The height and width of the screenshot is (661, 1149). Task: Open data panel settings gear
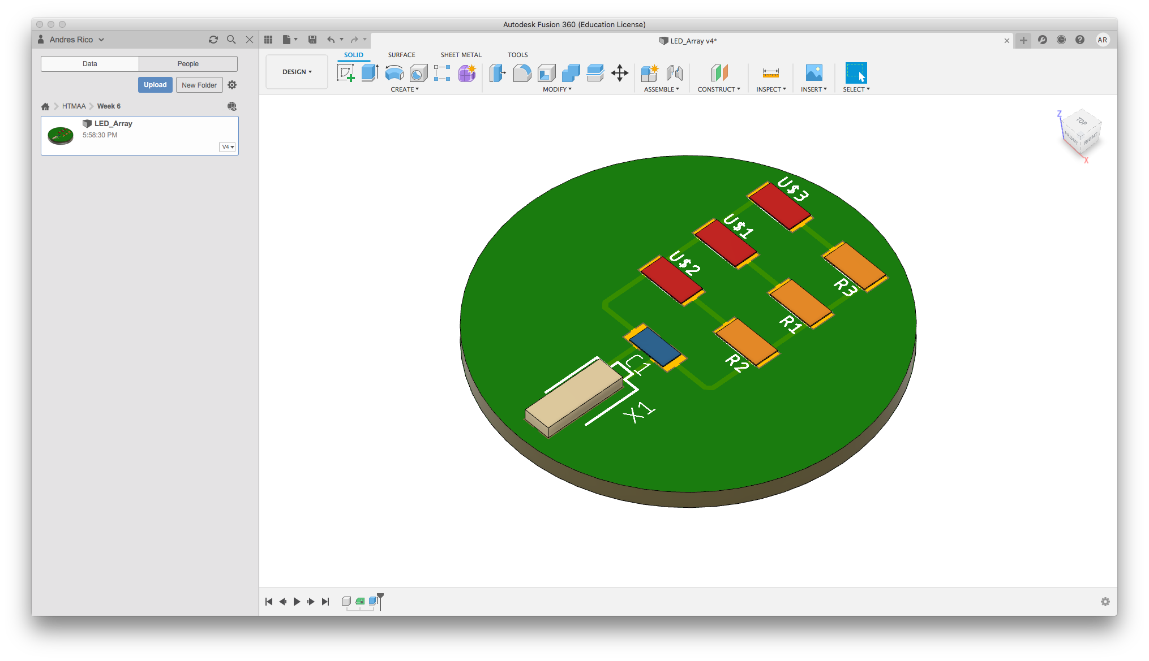pyautogui.click(x=232, y=85)
